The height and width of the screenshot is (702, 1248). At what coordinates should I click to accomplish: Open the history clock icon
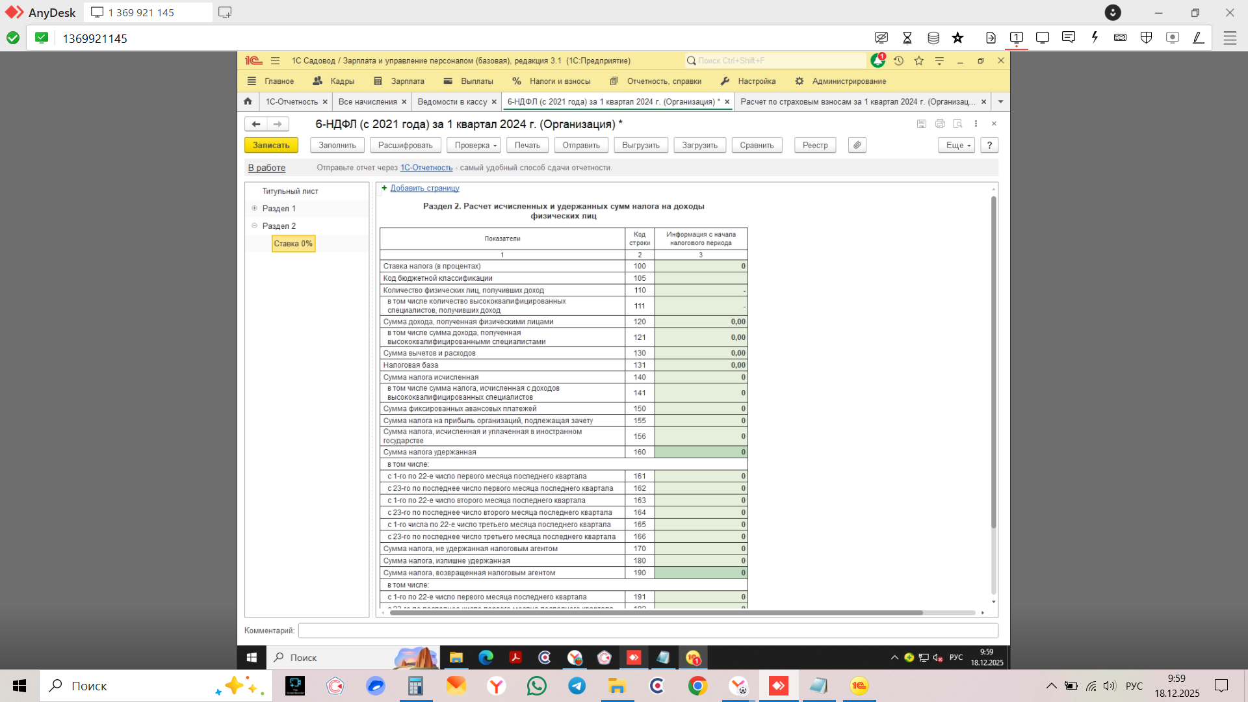898,60
